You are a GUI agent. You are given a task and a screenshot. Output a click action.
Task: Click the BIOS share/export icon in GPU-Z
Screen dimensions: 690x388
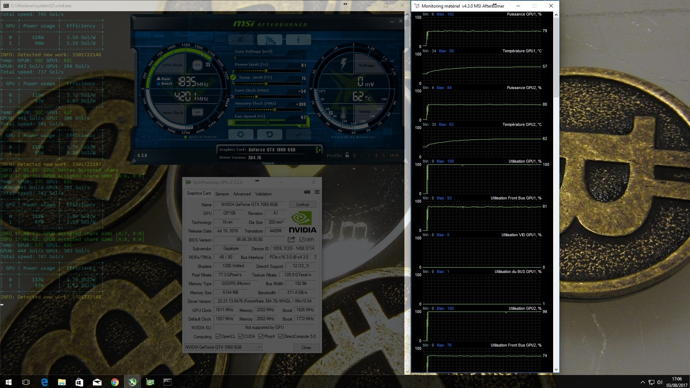(291, 239)
